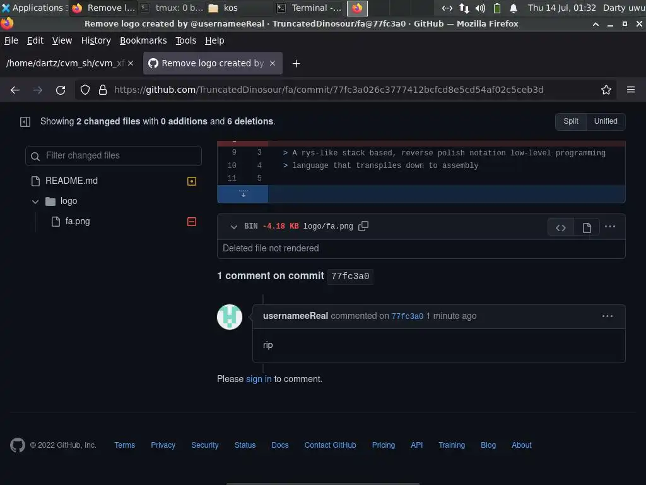Open the Tools menu
Viewport: 646px width, 485px height.
click(x=185, y=40)
